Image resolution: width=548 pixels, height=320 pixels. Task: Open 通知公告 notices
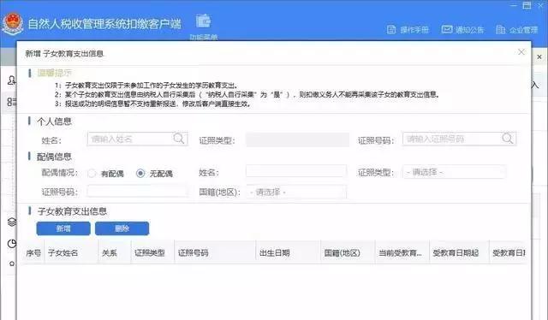[x=462, y=30]
